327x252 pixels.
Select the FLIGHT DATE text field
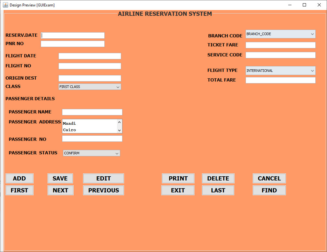(90, 56)
